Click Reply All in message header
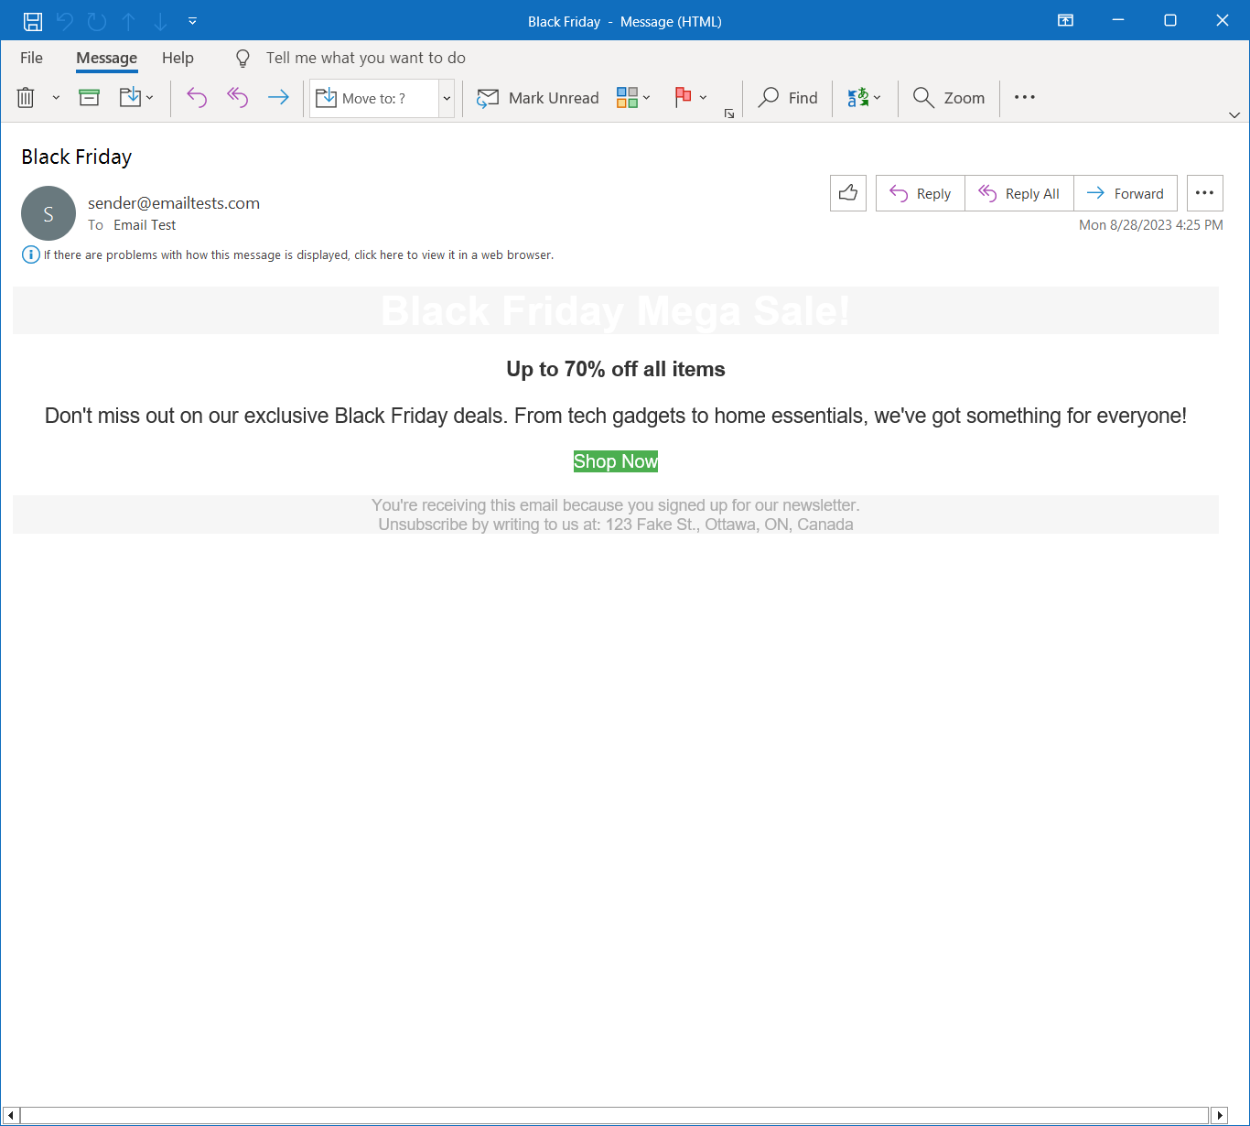1250x1126 pixels. 1019,193
